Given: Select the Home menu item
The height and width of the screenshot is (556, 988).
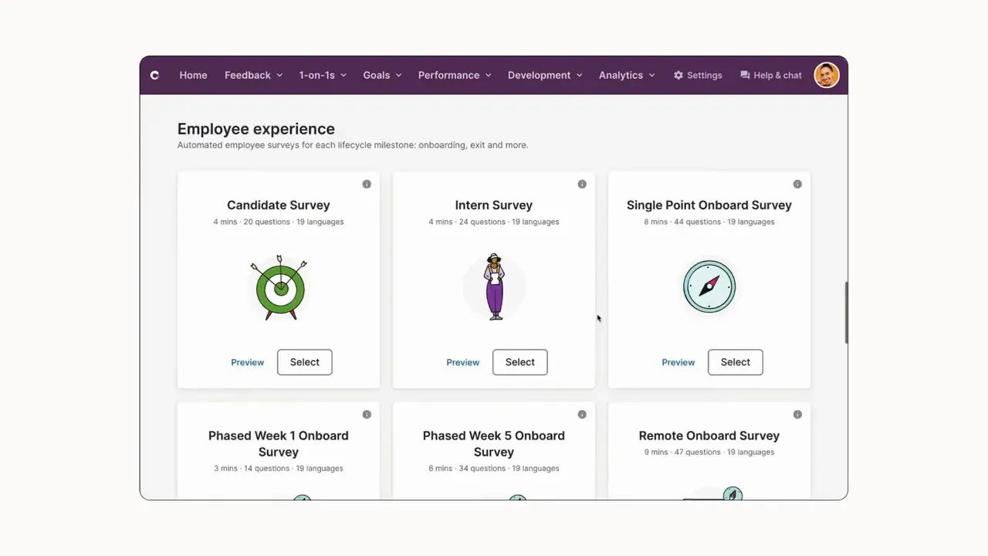Looking at the screenshot, I should pyautogui.click(x=193, y=75).
